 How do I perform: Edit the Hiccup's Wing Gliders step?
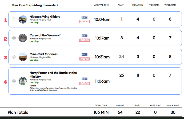(85, 17)
